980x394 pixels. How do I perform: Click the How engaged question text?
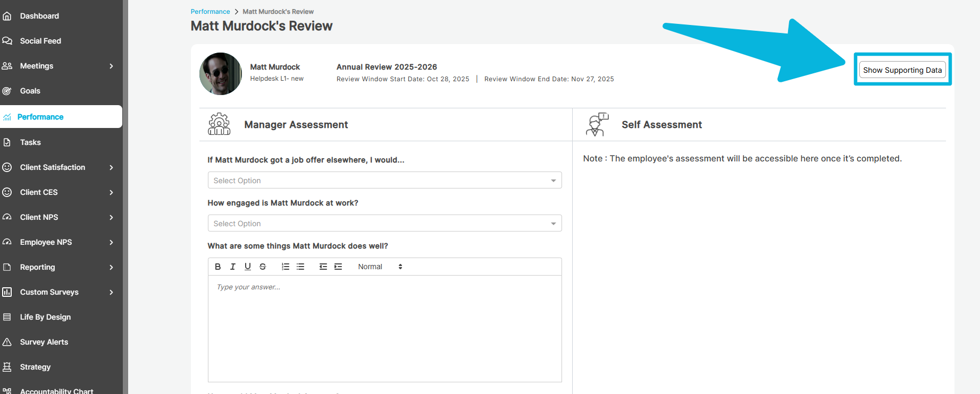(x=283, y=203)
